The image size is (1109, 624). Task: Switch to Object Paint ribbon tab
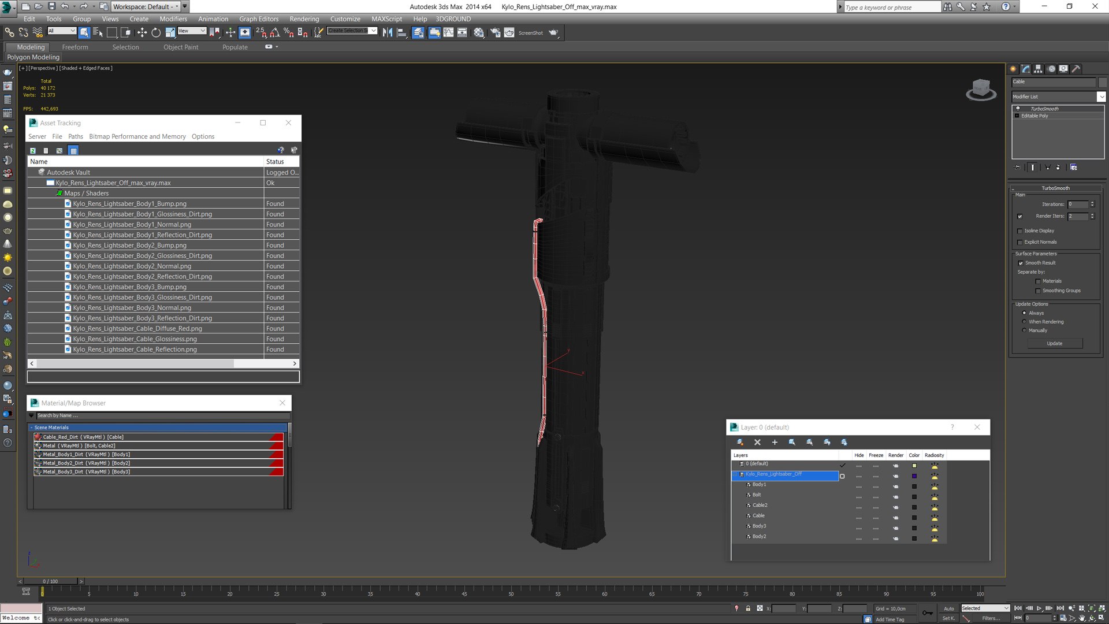point(181,47)
